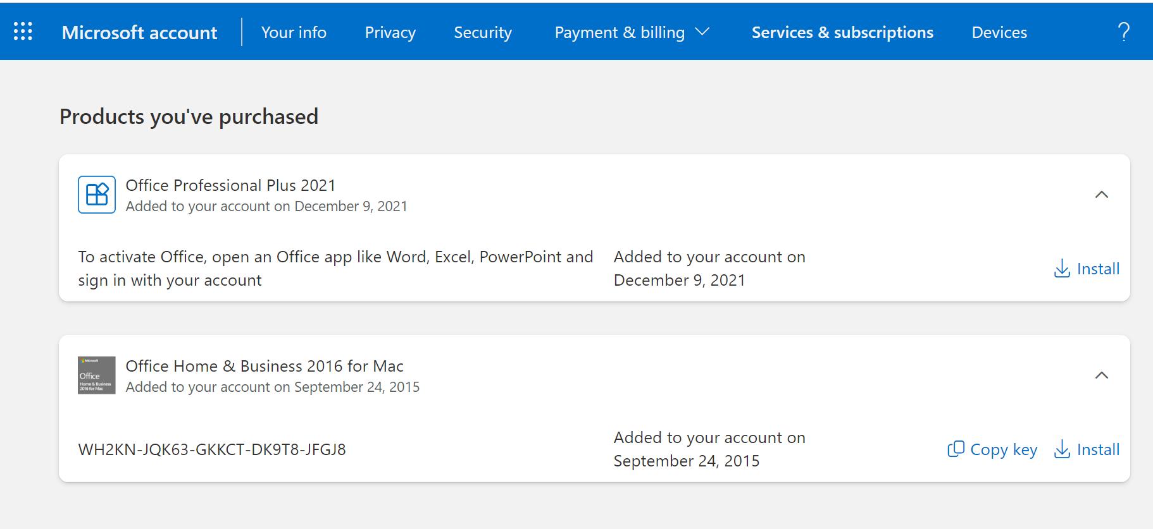Image resolution: width=1153 pixels, height=529 pixels.
Task: Click the Office Professional Plus 2021 product icon
Action: 97,195
